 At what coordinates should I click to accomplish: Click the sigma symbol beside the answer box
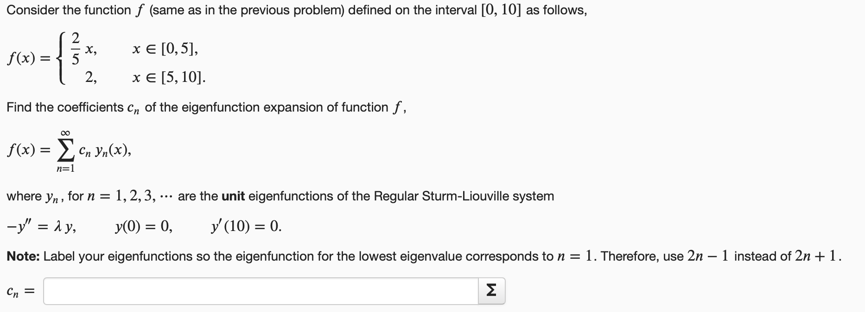pyautogui.click(x=493, y=291)
